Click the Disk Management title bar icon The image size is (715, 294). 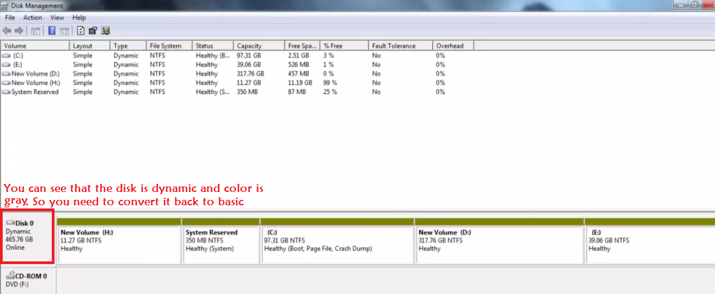(x=5, y=5)
